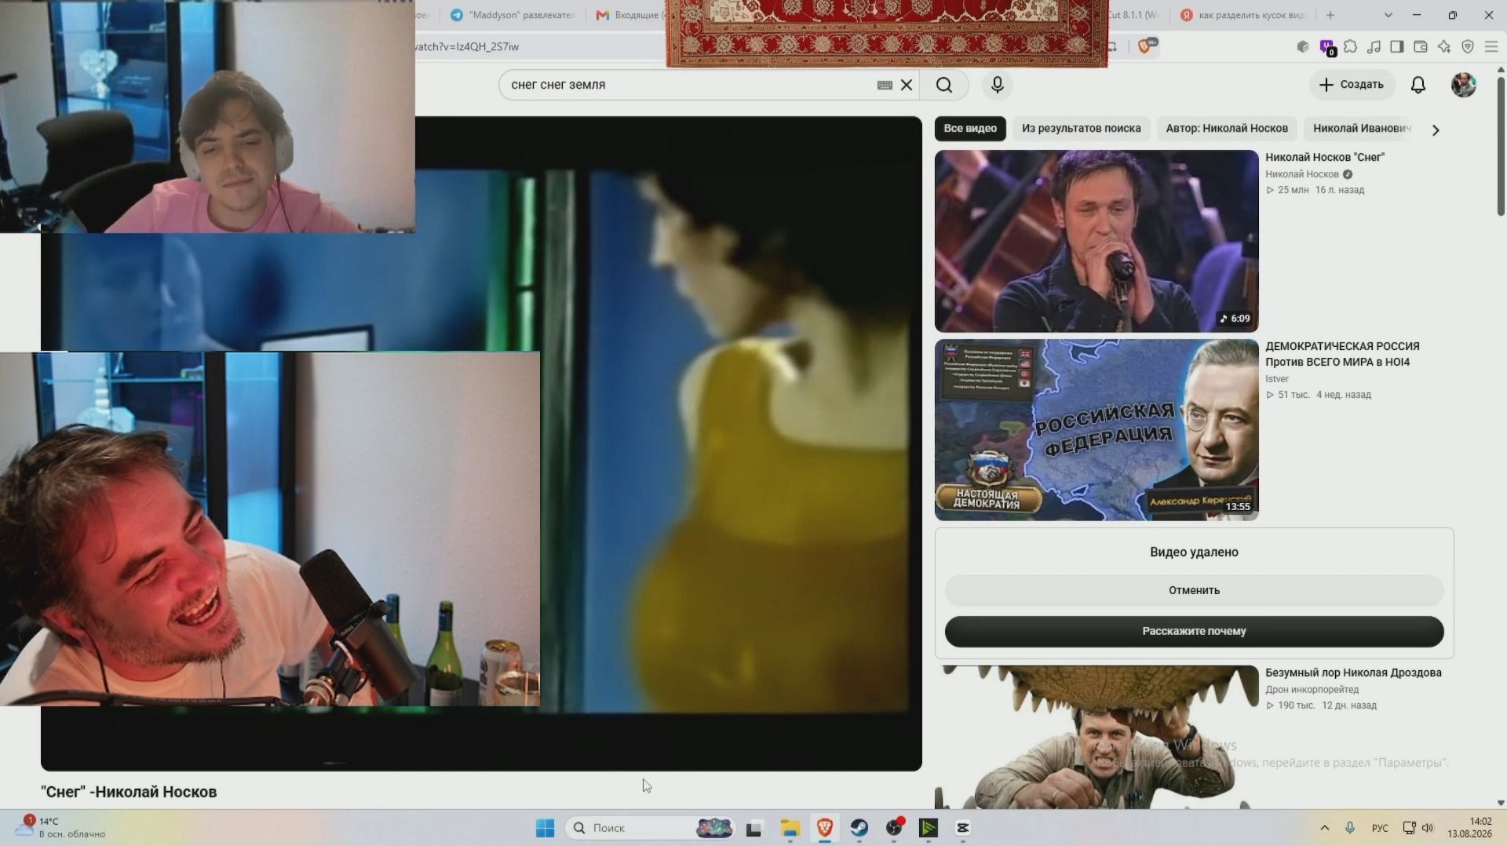1507x846 pixels.
Task: Open the OBS icon on the taskbar
Action: [x=894, y=828]
